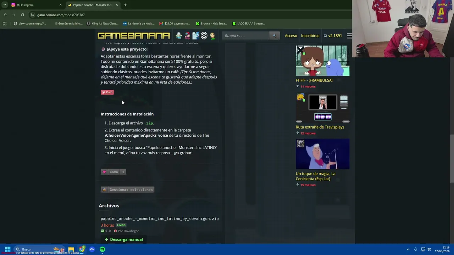Open the white wheel game icon in header
Image resolution: width=454 pixels, height=255 pixels.
(x=204, y=36)
